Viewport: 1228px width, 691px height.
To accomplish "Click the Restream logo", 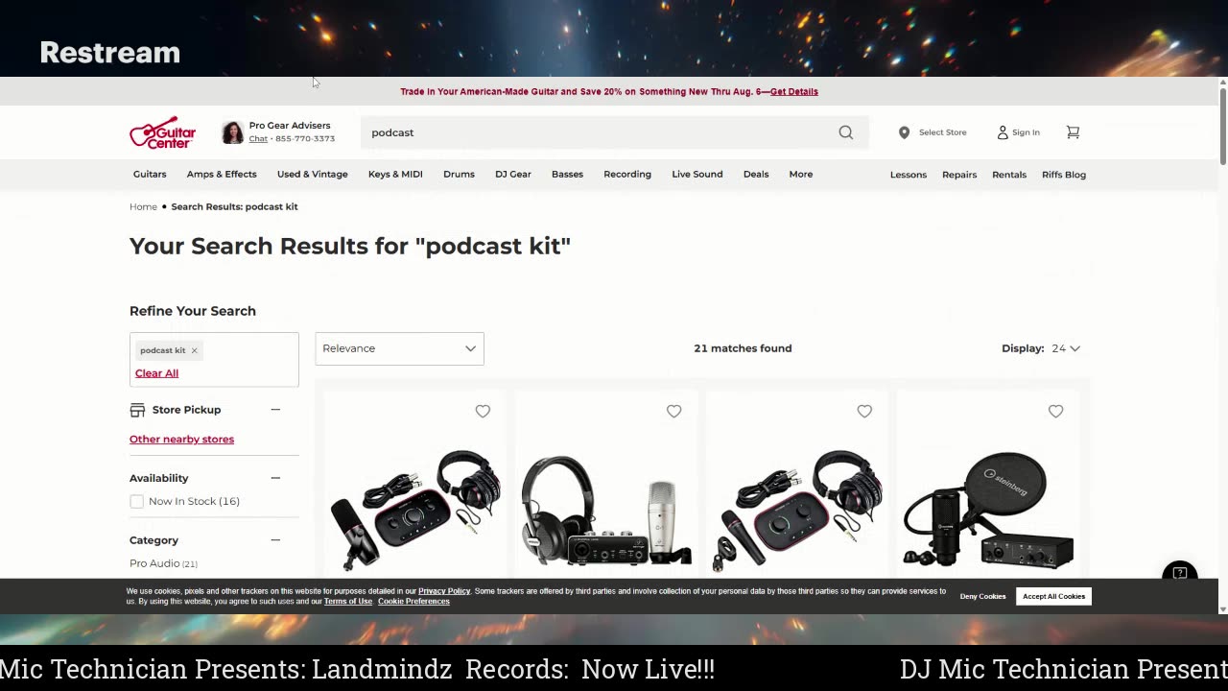I will 110,53.
